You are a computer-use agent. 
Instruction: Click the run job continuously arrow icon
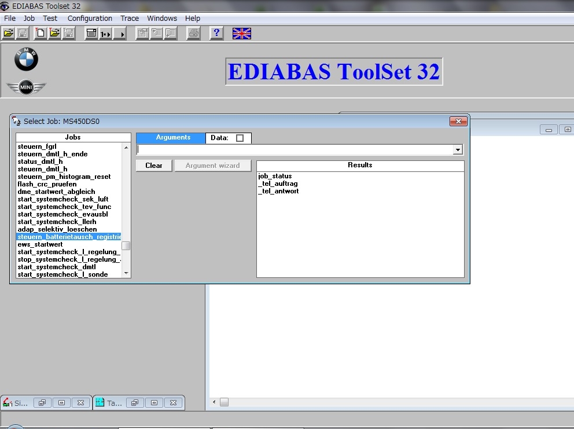coord(119,34)
